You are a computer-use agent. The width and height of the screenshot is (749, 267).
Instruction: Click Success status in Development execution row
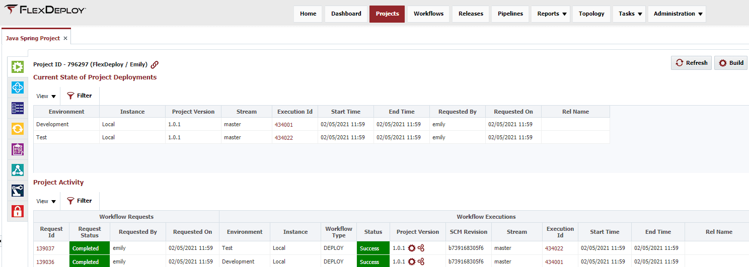point(373,261)
